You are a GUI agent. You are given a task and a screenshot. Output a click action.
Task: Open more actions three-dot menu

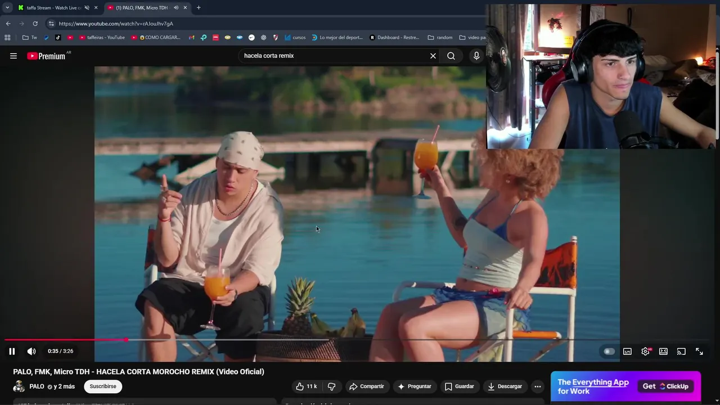[x=537, y=386]
